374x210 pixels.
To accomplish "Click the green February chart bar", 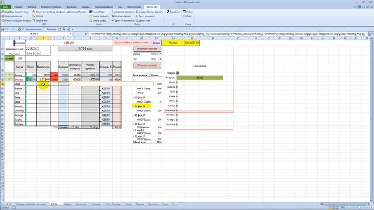I will point(200,78).
